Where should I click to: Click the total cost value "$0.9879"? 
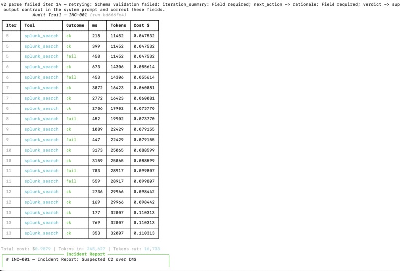41,249
